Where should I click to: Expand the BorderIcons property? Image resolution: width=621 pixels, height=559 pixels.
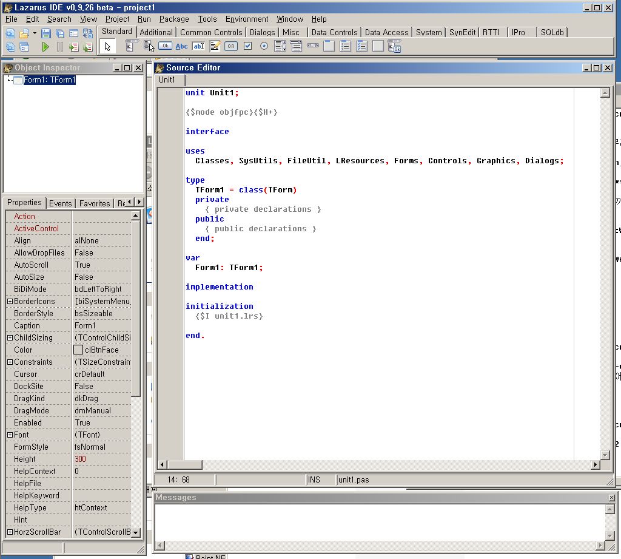pos(10,301)
